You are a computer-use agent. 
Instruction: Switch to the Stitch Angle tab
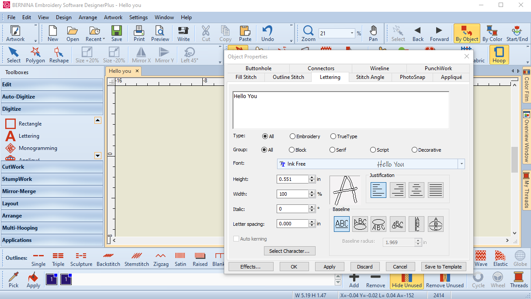[x=370, y=77]
